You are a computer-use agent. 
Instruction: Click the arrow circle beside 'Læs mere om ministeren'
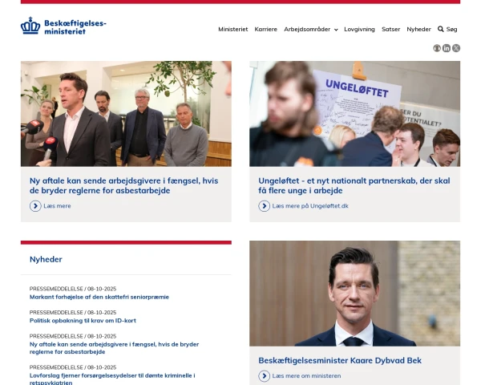(264, 376)
